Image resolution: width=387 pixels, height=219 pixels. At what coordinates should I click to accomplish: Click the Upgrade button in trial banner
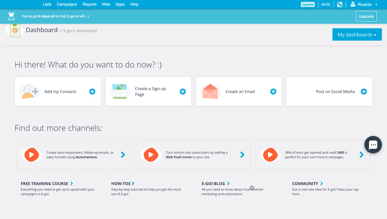(366, 16)
